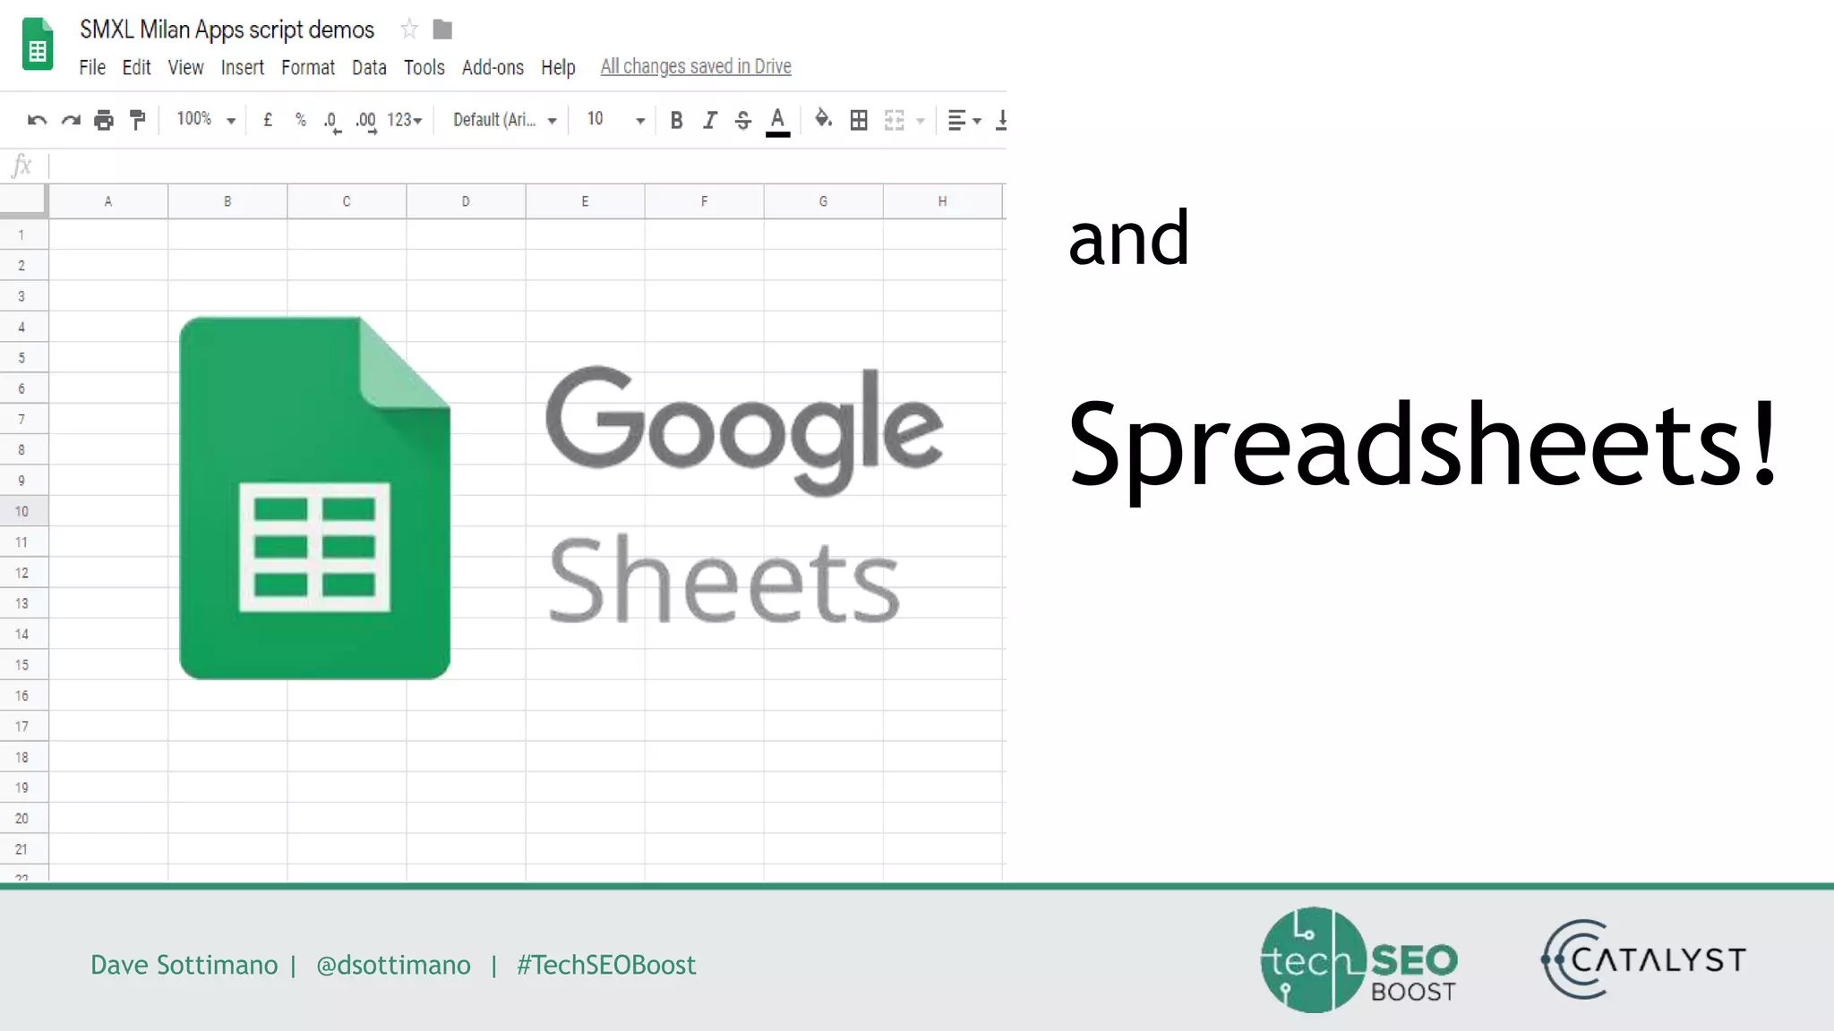
Task: Click the Catalyst logo
Action: (x=1643, y=959)
